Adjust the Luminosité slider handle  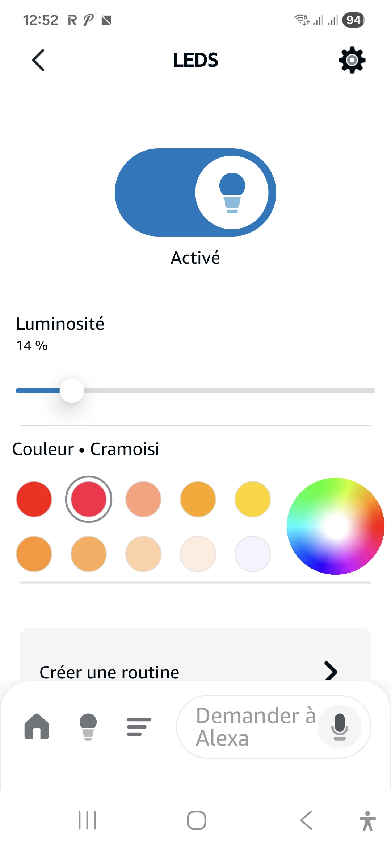71,390
